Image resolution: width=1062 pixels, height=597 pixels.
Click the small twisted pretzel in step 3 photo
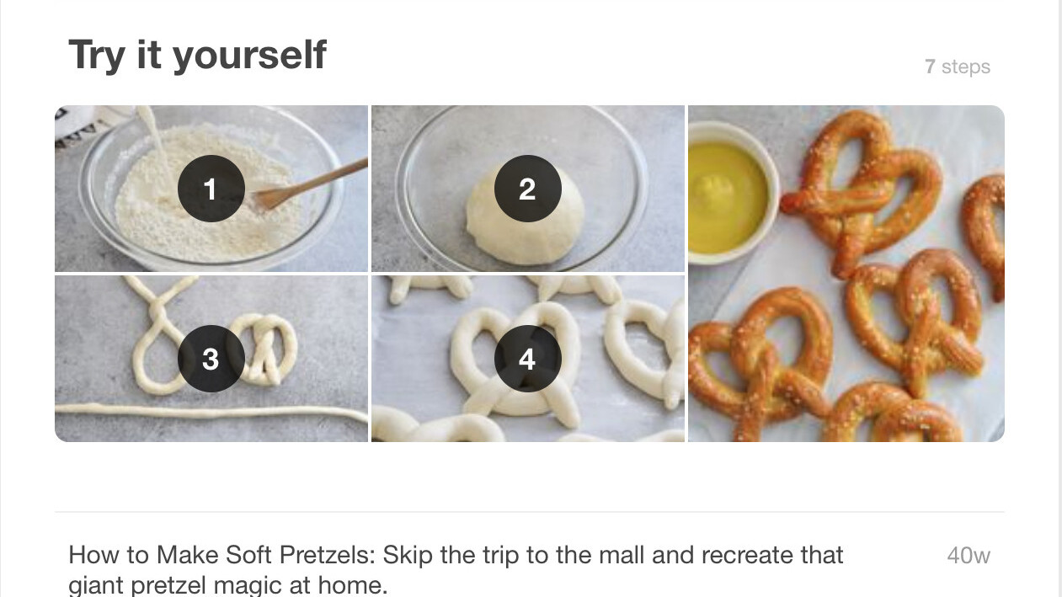click(x=264, y=349)
